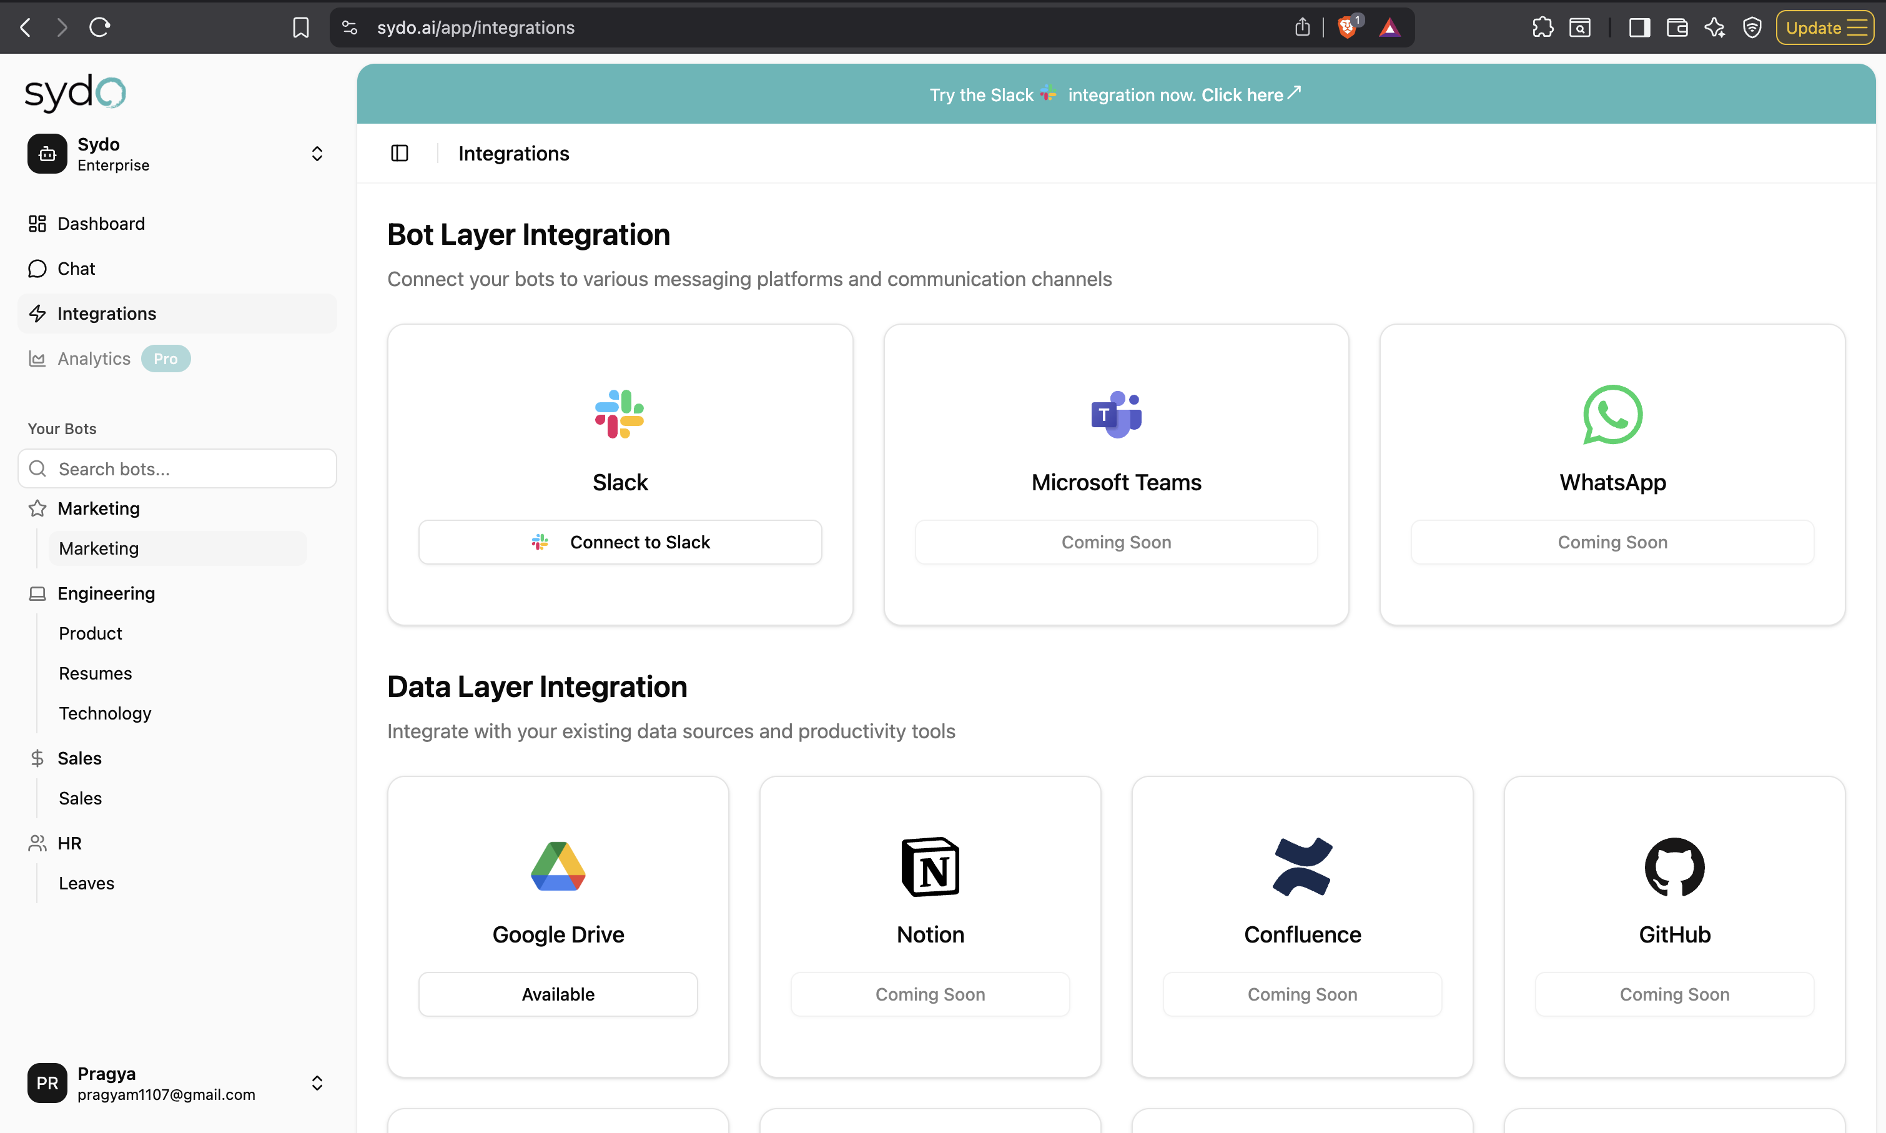Screen dimensions: 1886x1133
Task: Bookmark this page icon
Action: coord(301,27)
